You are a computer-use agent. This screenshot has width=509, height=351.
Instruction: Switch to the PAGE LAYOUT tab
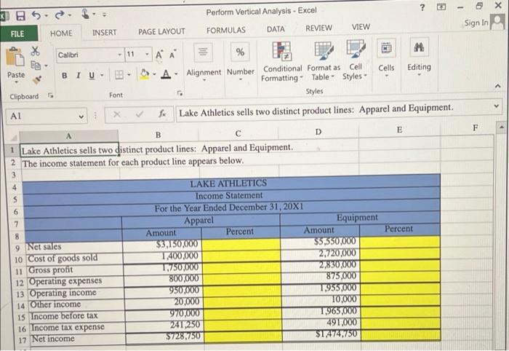[161, 31]
